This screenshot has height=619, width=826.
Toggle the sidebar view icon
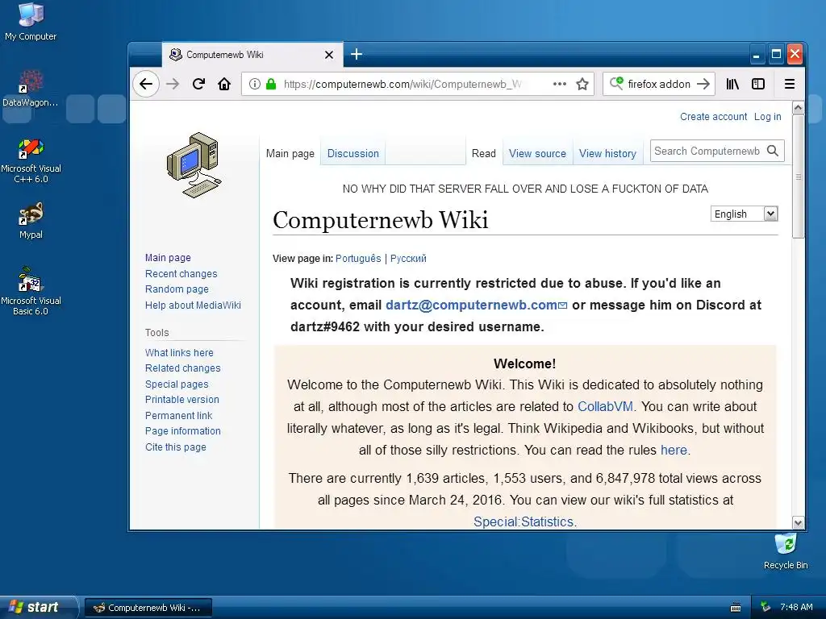click(758, 84)
